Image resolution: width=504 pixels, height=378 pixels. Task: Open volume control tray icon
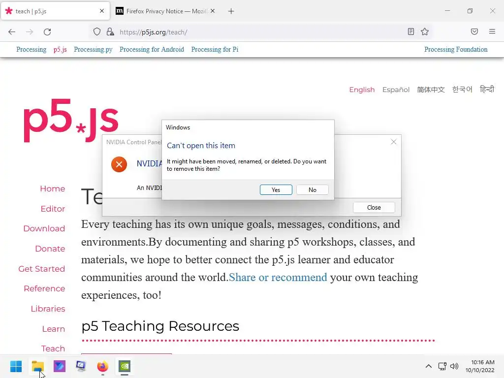[454, 366]
